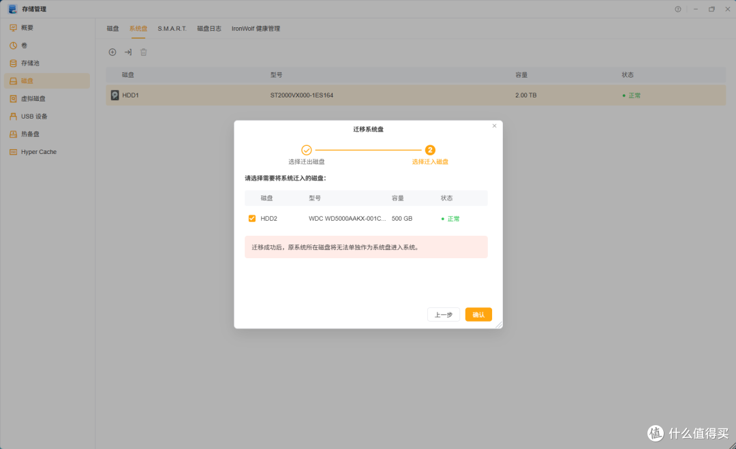This screenshot has height=449, width=736.
Task: Click the 500 GB capacity value
Action: [x=402, y=219]
